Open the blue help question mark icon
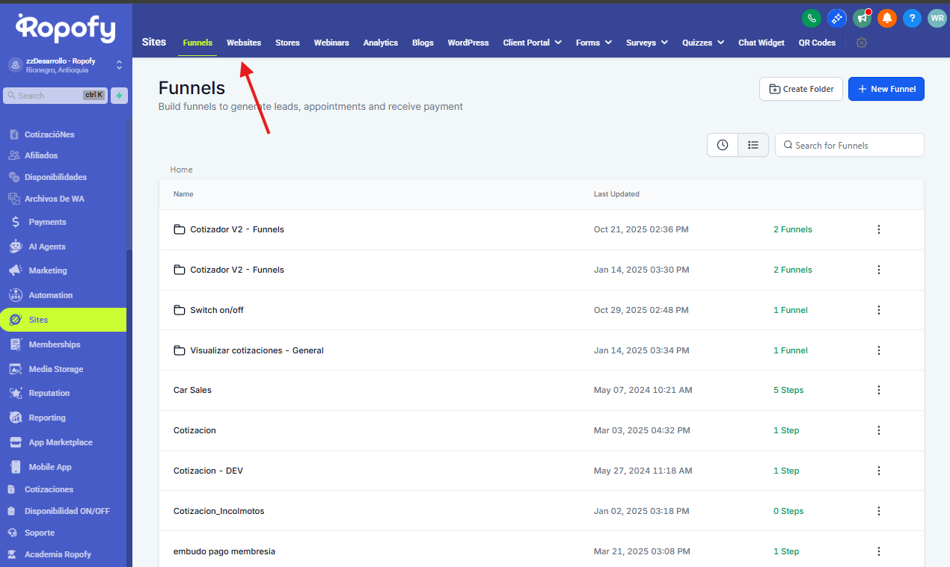Screen dimensions: 950x567 pos(912,18)
